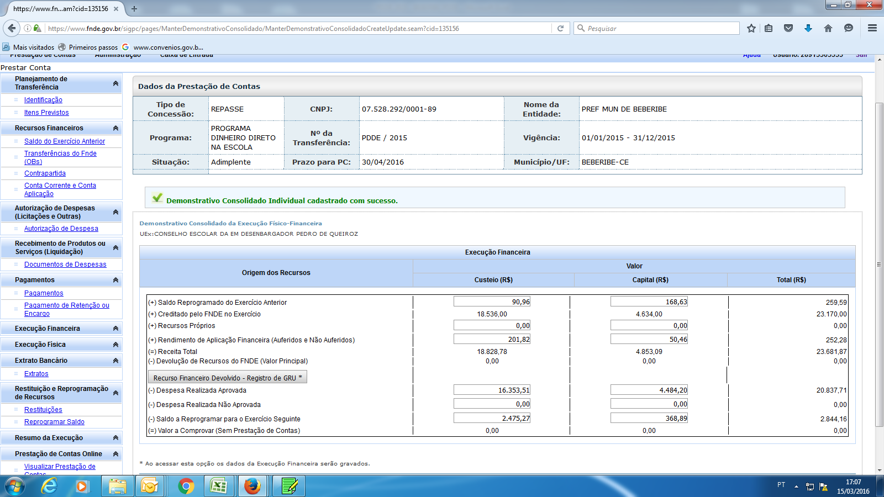
Task: Open the Primeiros passos bookmark
Action: (88, 47)
